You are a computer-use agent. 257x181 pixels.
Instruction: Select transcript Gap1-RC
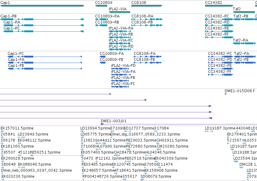click(x=43, y=31)
